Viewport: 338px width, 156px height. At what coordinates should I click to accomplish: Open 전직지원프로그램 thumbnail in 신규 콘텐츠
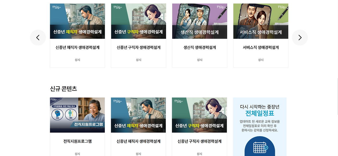77,115
